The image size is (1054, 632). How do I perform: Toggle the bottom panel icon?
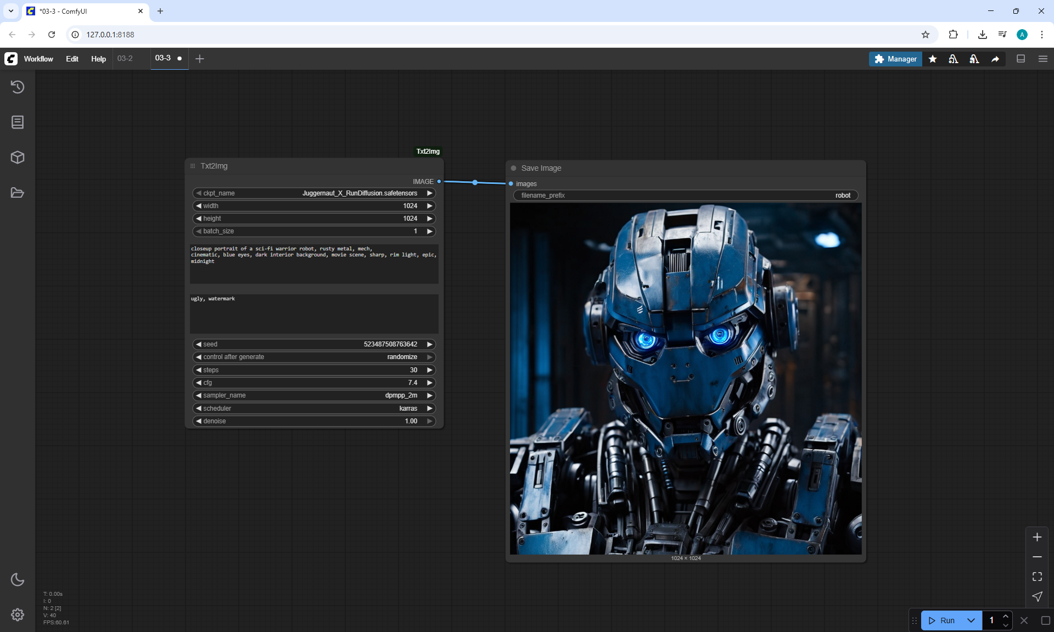(x=1021, y=59)
